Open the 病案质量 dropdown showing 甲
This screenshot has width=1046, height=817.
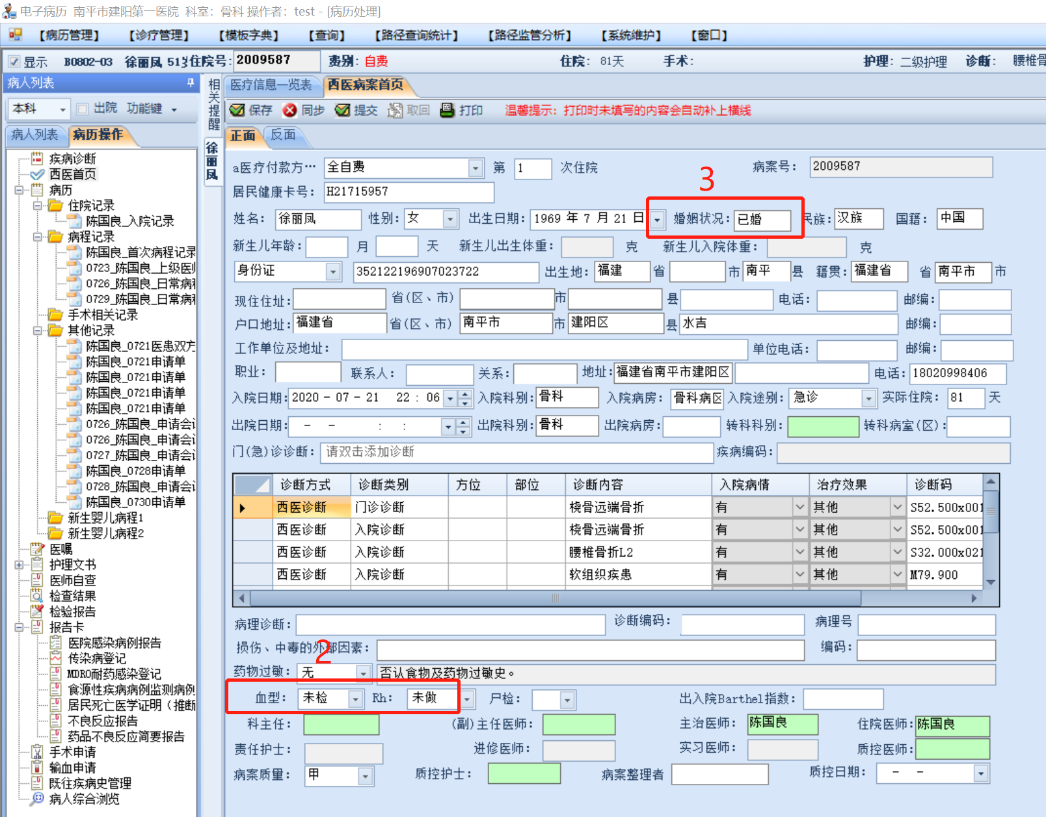pyautogui.click(x=366, y=775)
